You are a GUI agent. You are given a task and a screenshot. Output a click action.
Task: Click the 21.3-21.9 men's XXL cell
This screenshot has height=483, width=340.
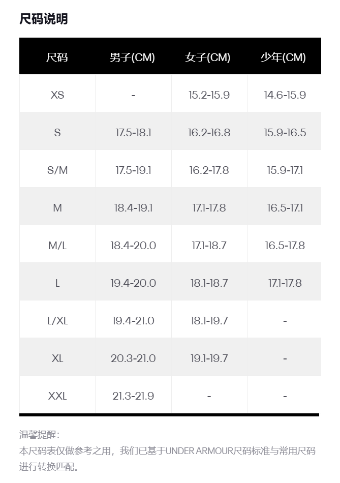tap(133, 396)
